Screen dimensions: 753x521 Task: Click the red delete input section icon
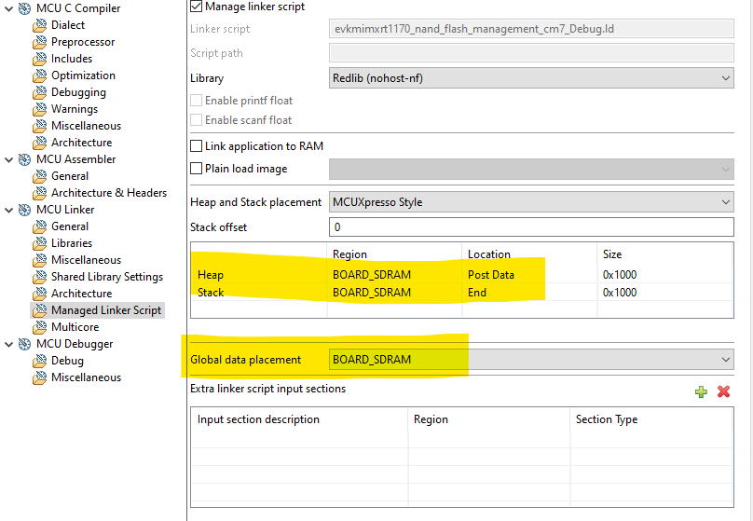[723, 392]
